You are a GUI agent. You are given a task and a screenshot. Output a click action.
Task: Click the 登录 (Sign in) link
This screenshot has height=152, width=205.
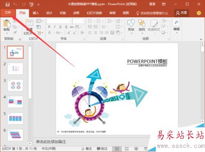pos(152,4)
